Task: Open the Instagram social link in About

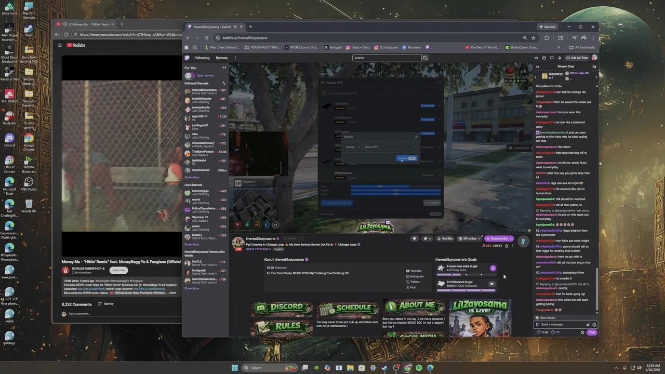Action: (x=415, y=276)
